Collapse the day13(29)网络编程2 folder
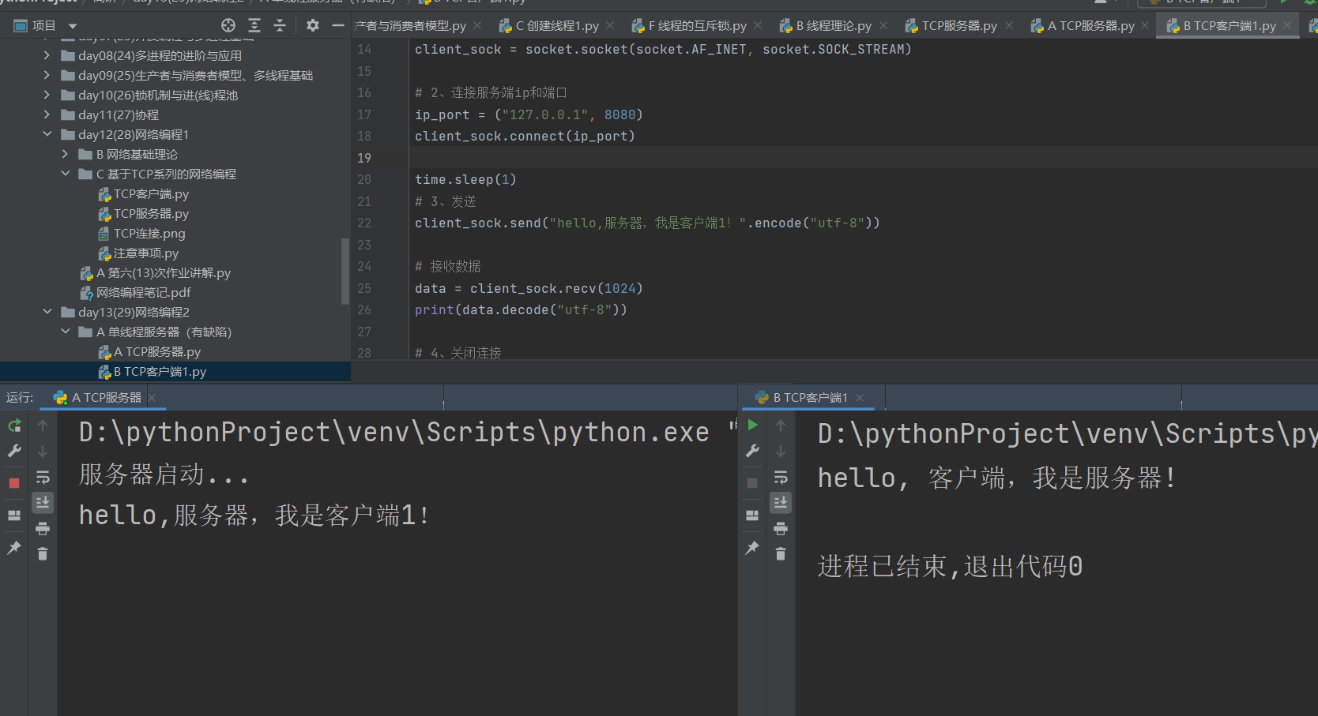The image size is (1318, 716). point(47,312)
